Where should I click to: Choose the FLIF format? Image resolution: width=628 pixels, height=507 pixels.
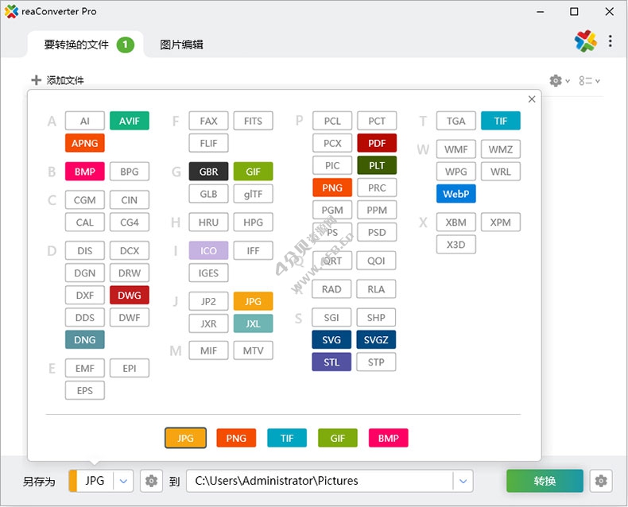[208, 143]
